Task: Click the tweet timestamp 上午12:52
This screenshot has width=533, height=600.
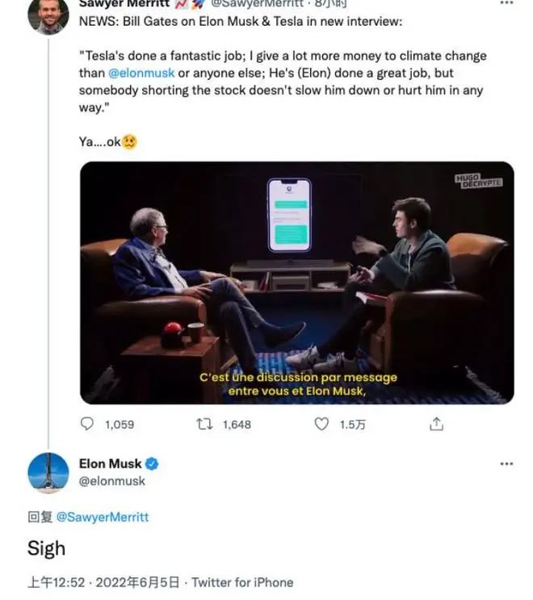Action: [x=55, y=582]
